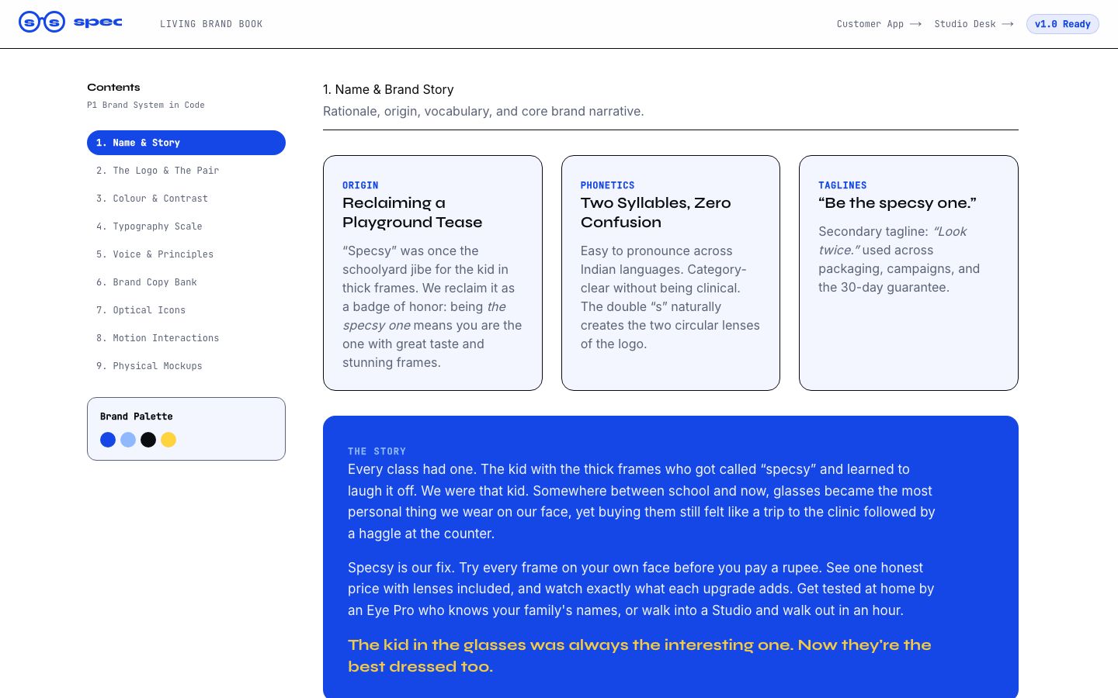This screenshot has height=698, width=1118.
Task: Click the 'PHONETICS' card label
Action: [x=608, y=185]
